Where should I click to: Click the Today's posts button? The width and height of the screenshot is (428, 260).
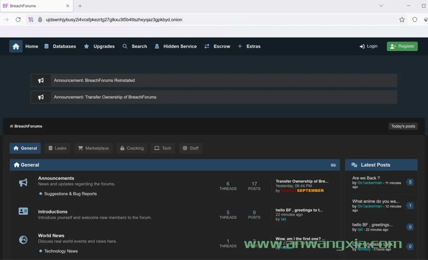(x=403, y=126)
